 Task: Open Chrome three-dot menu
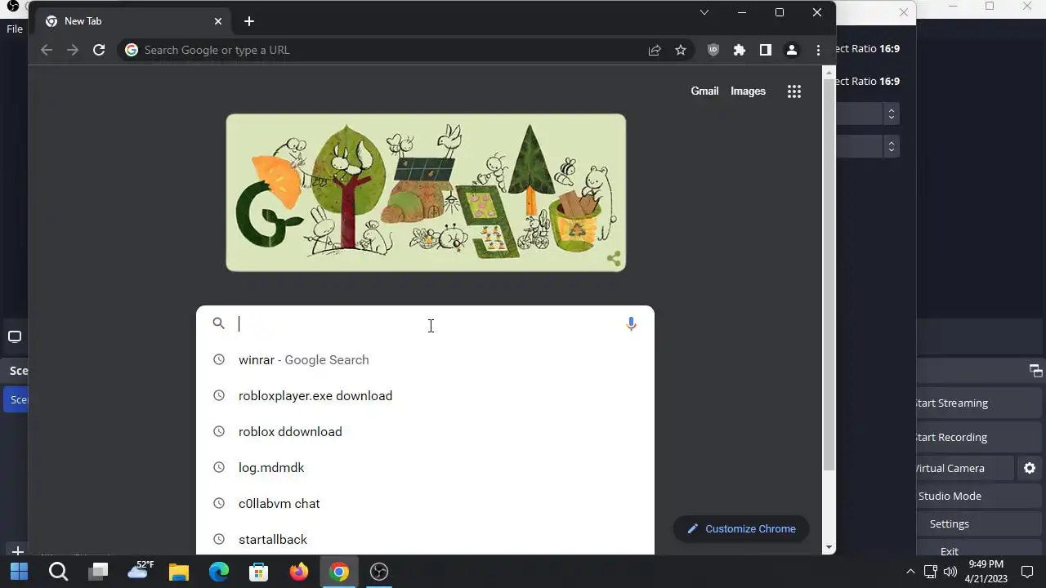(818, 50)
